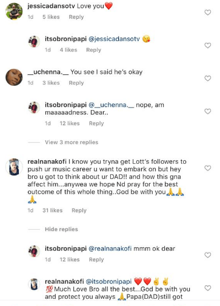Like the "nope, am maaaaadness" reply

(x=208, y=111)
